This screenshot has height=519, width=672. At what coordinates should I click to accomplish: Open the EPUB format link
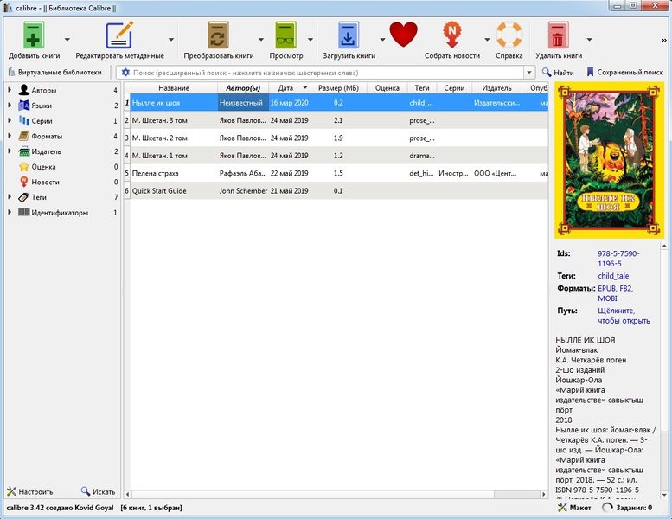606,288
